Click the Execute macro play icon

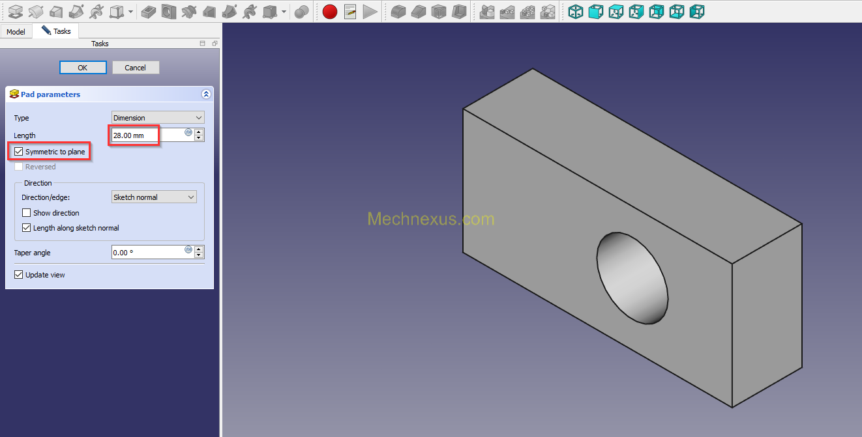(370, 11)
